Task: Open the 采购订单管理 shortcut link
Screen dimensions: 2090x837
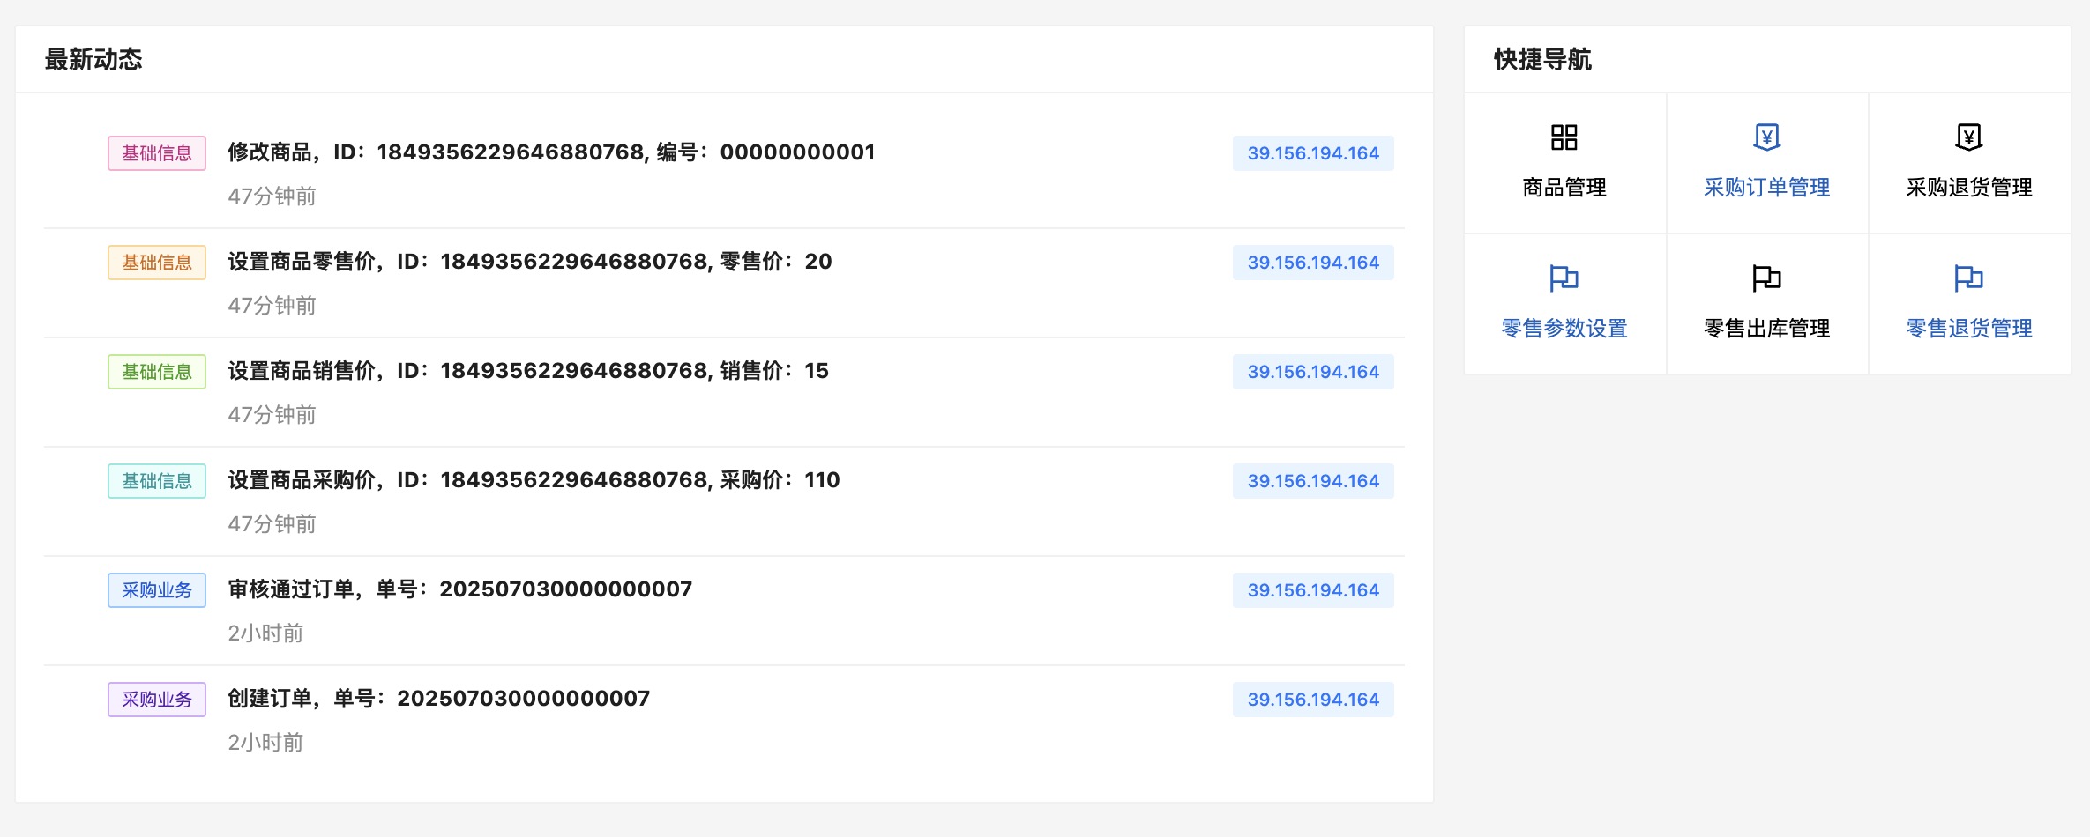Action: pos(1766,188)
